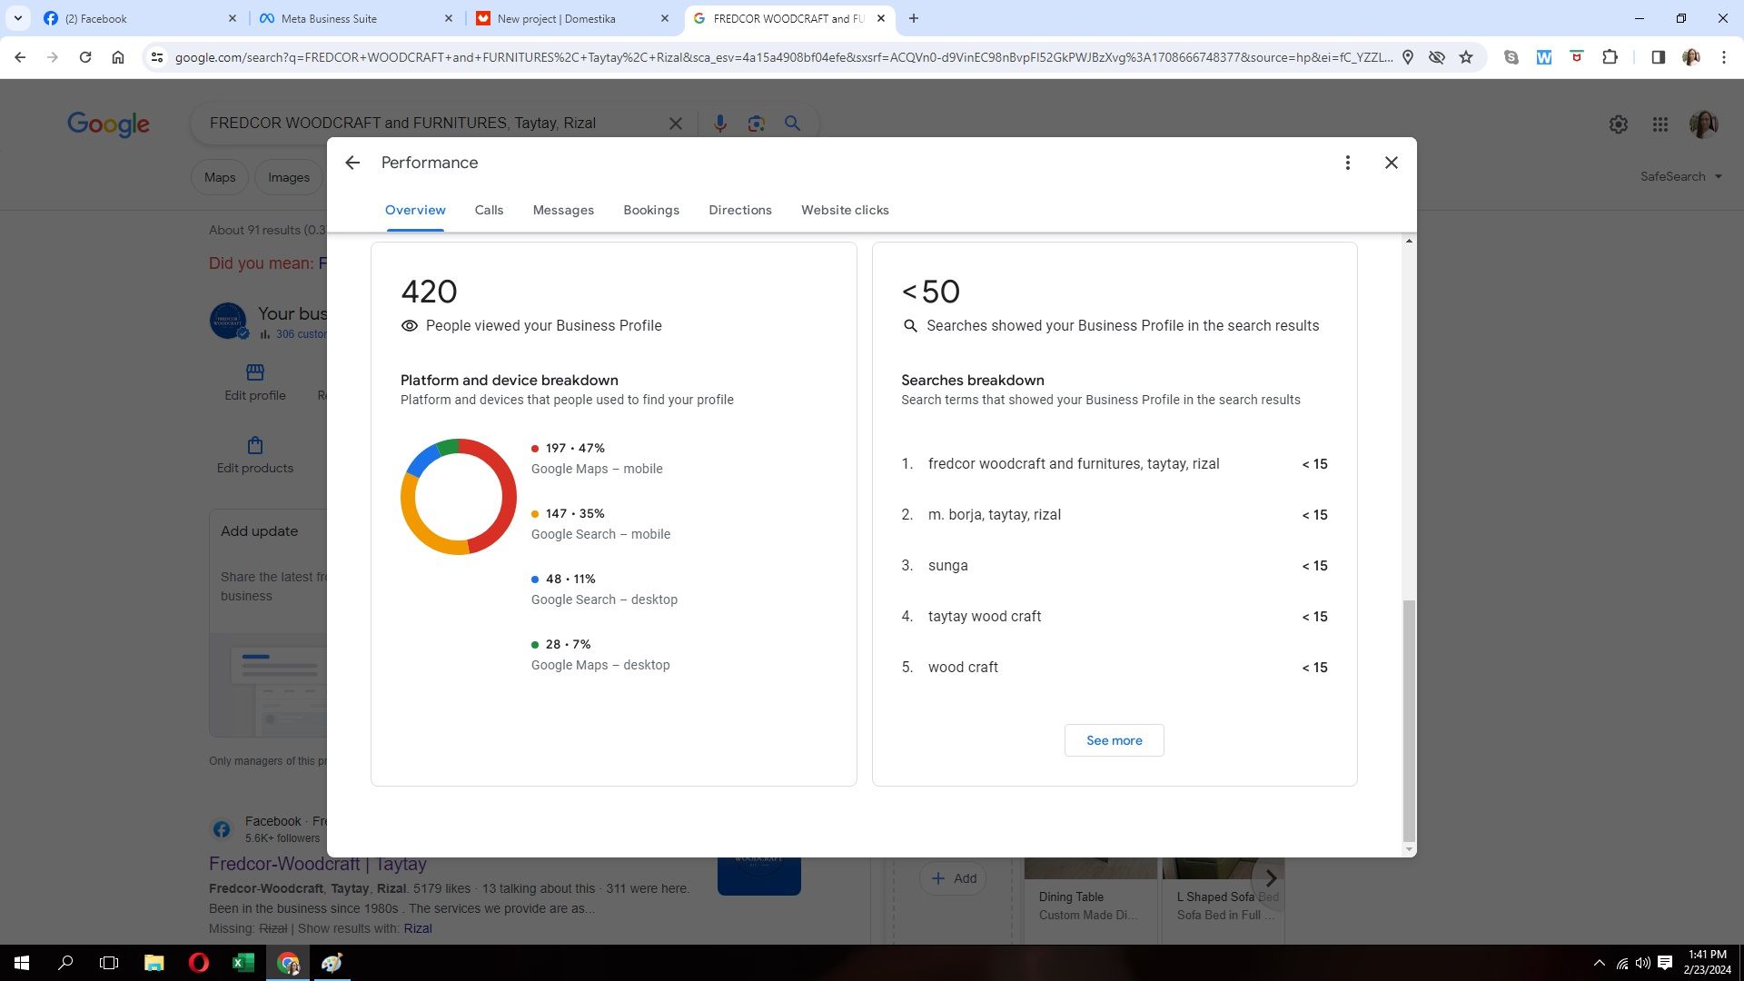Click the address bar URL

tap(783, 57)
